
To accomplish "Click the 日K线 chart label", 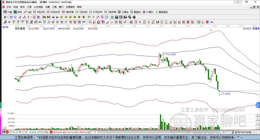I will [5, 27].
